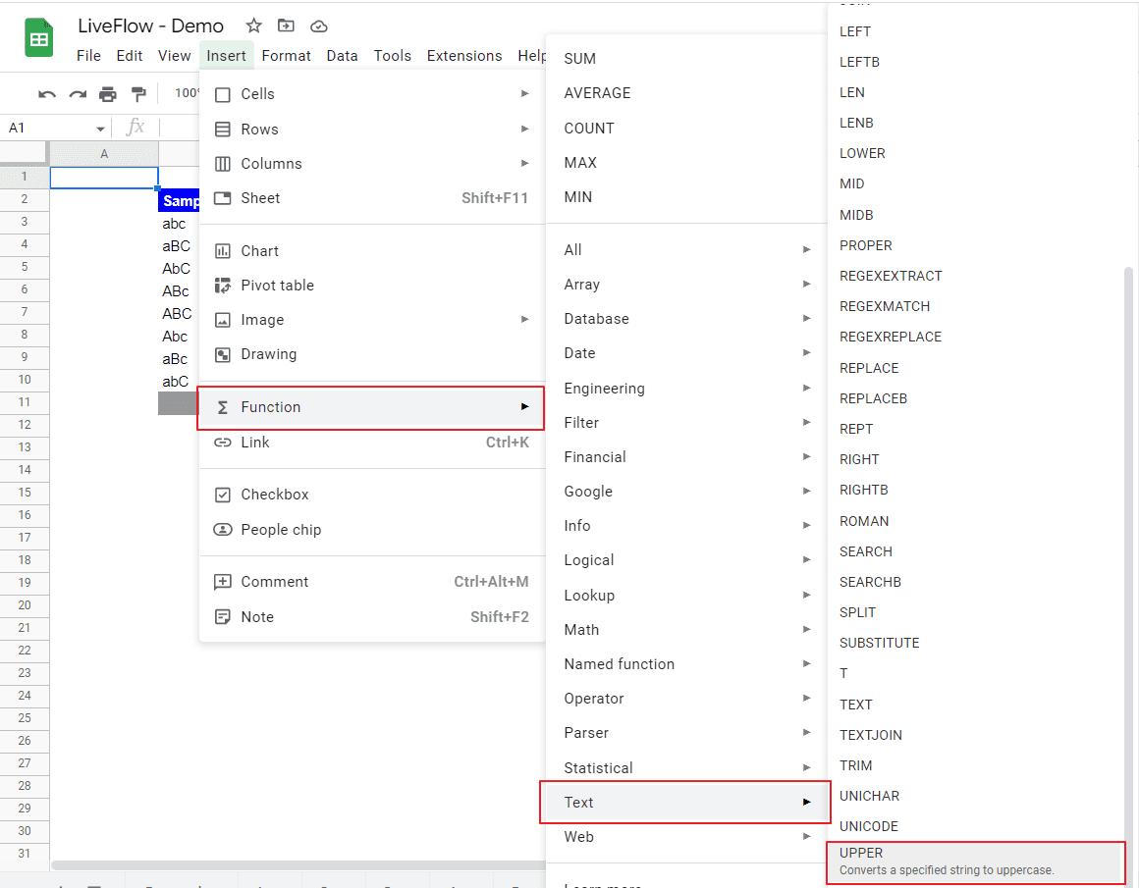Image resolution: width=1139 pixels, height=888 pixels.
Task: Expand the Database function category
Action: (x=687, y=319)
